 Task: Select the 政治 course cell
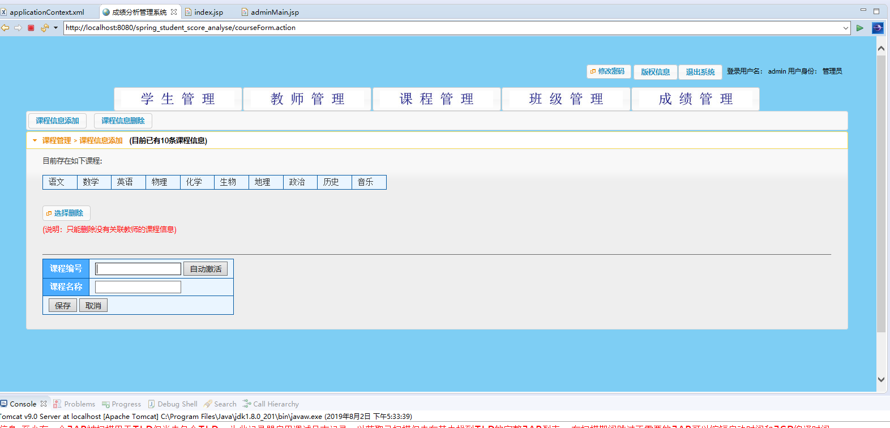coord(301,182)
